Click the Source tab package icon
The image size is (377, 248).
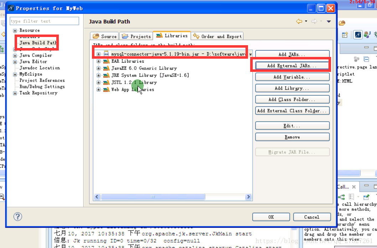point(96,36)
